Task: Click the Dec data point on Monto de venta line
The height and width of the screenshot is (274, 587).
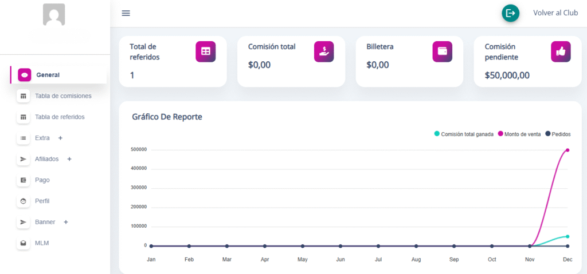Action: [568, 150]
